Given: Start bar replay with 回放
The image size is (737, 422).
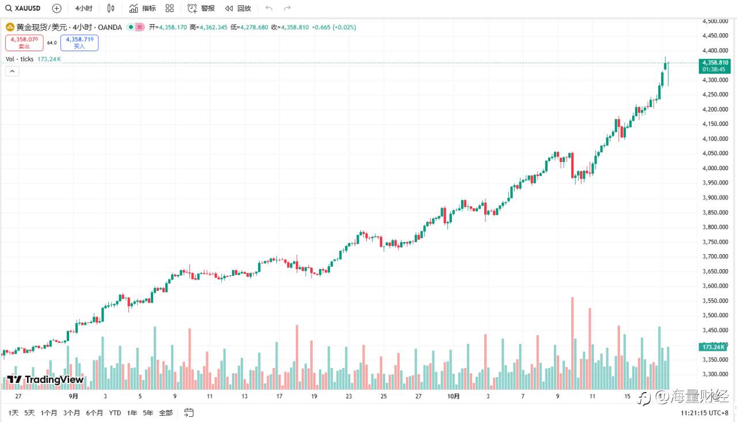Looking at the screenshot, I should [238, 9].
